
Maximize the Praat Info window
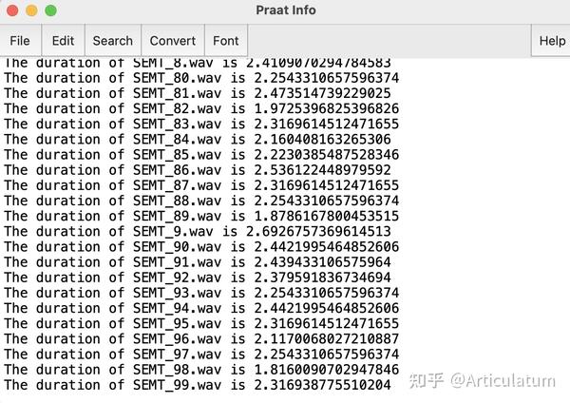[x=49, y=10]
